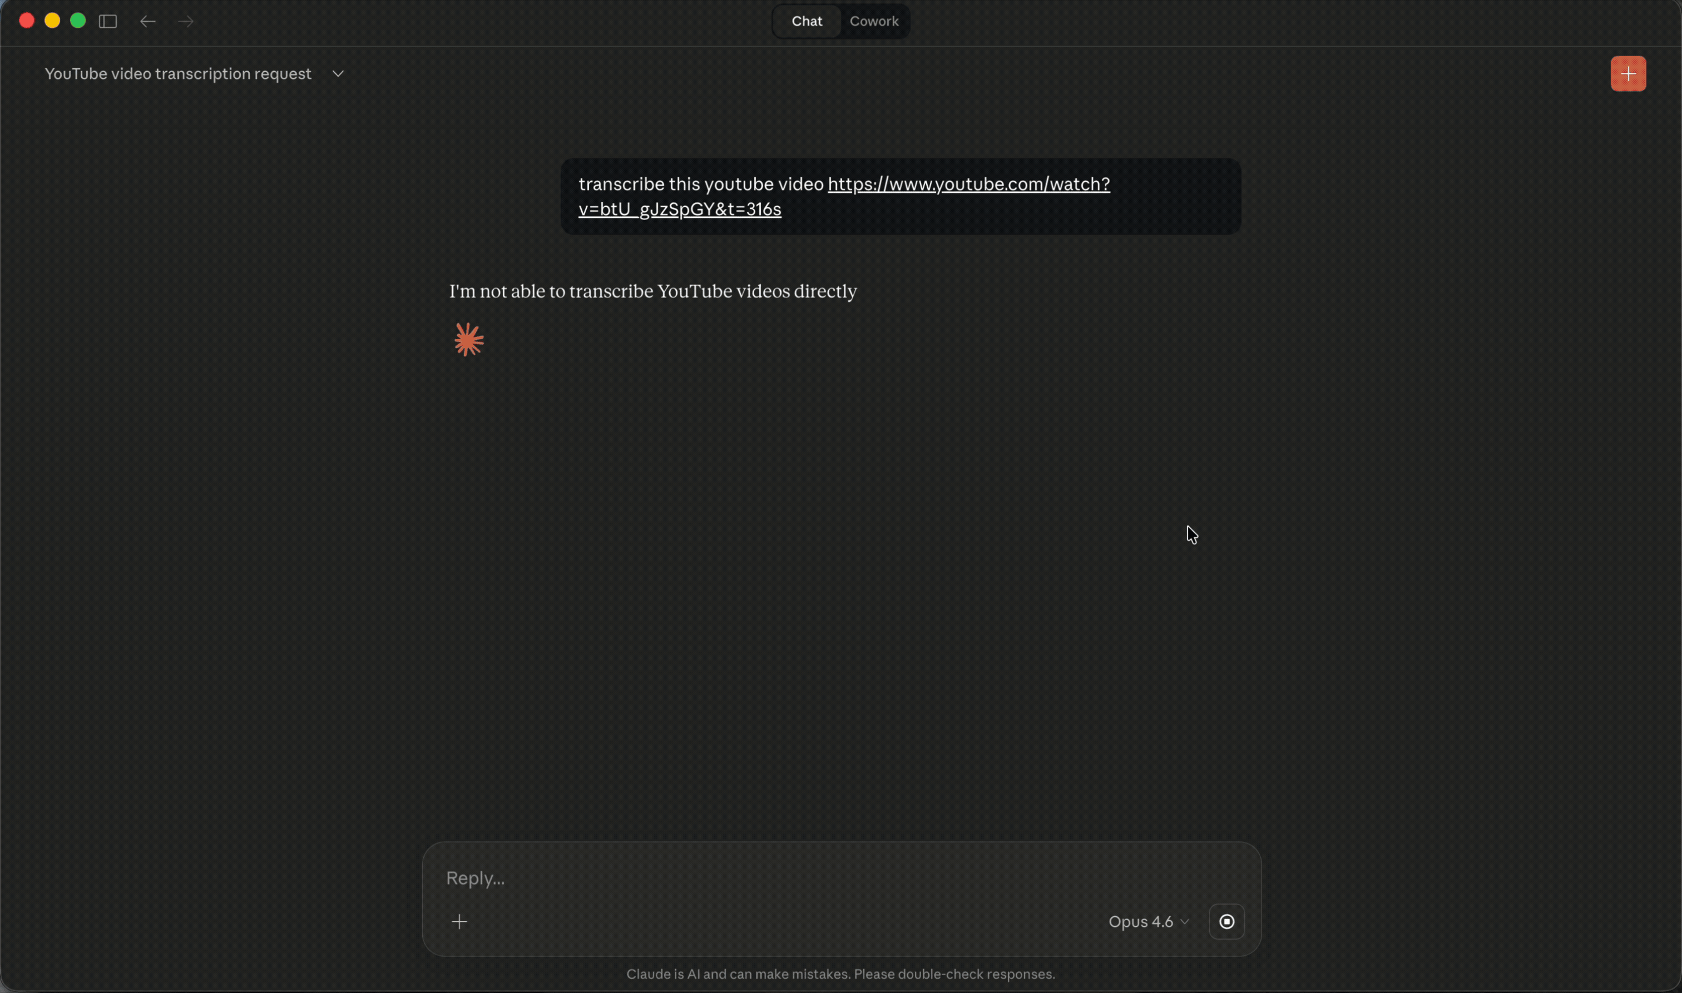Click the 'Claude is AI' disclaimer text
The image size is (1682, 993).
840,974
